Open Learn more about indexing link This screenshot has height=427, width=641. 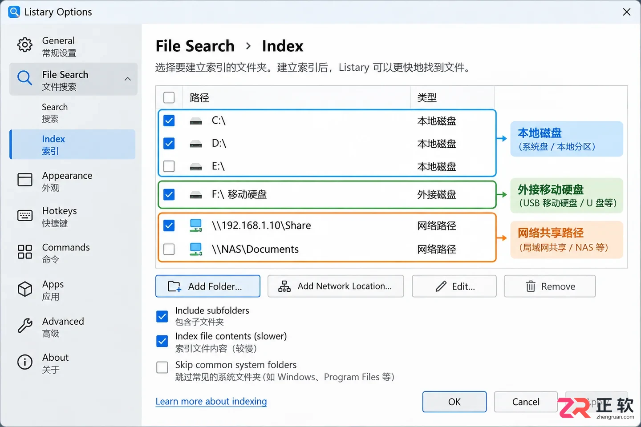[x=211, y=401]
